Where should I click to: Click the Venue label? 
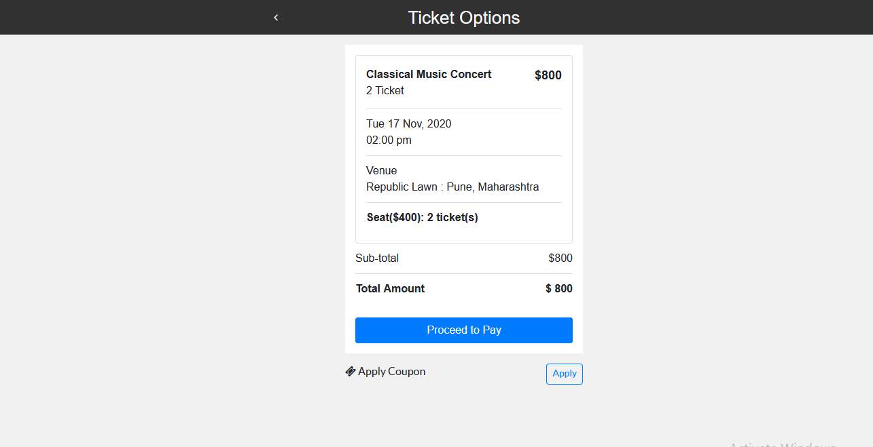click(382, 171)
